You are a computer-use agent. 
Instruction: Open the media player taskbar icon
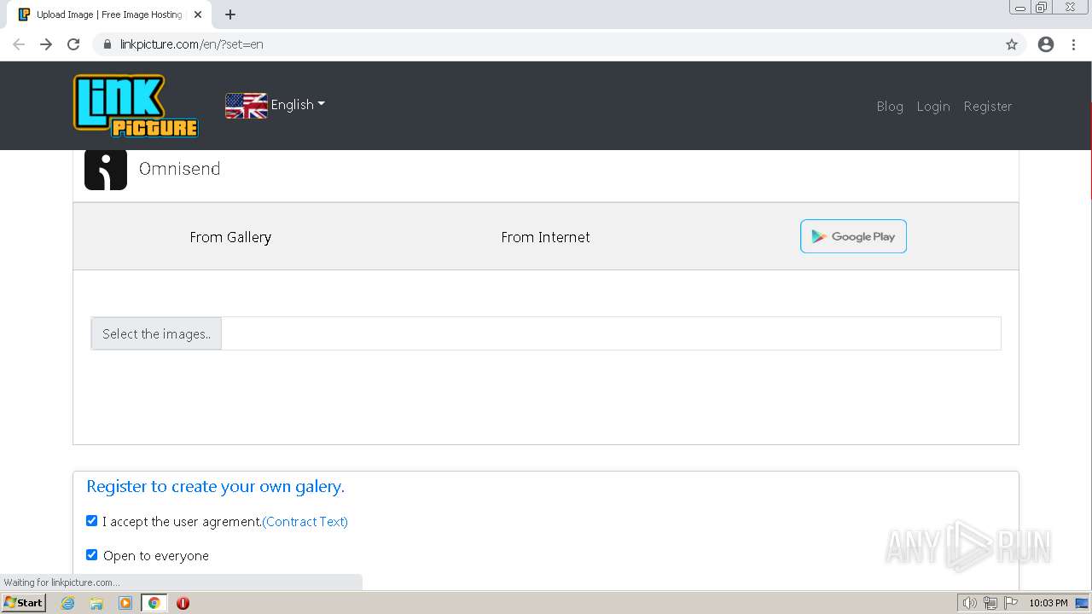125,603
